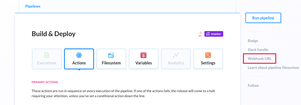Select the Settings tab label

pos(208,63)
